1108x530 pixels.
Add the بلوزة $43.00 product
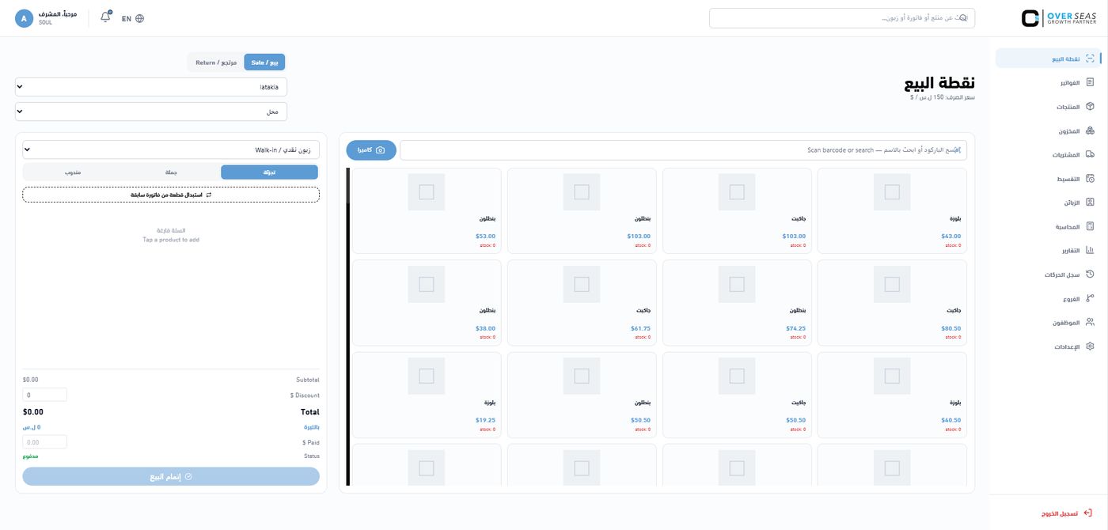[892, 210]
